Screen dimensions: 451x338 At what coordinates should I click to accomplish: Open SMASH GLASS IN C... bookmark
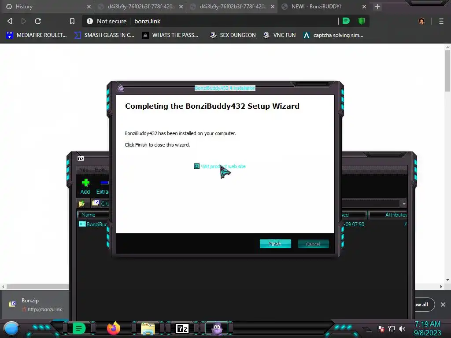pos(104,35)
